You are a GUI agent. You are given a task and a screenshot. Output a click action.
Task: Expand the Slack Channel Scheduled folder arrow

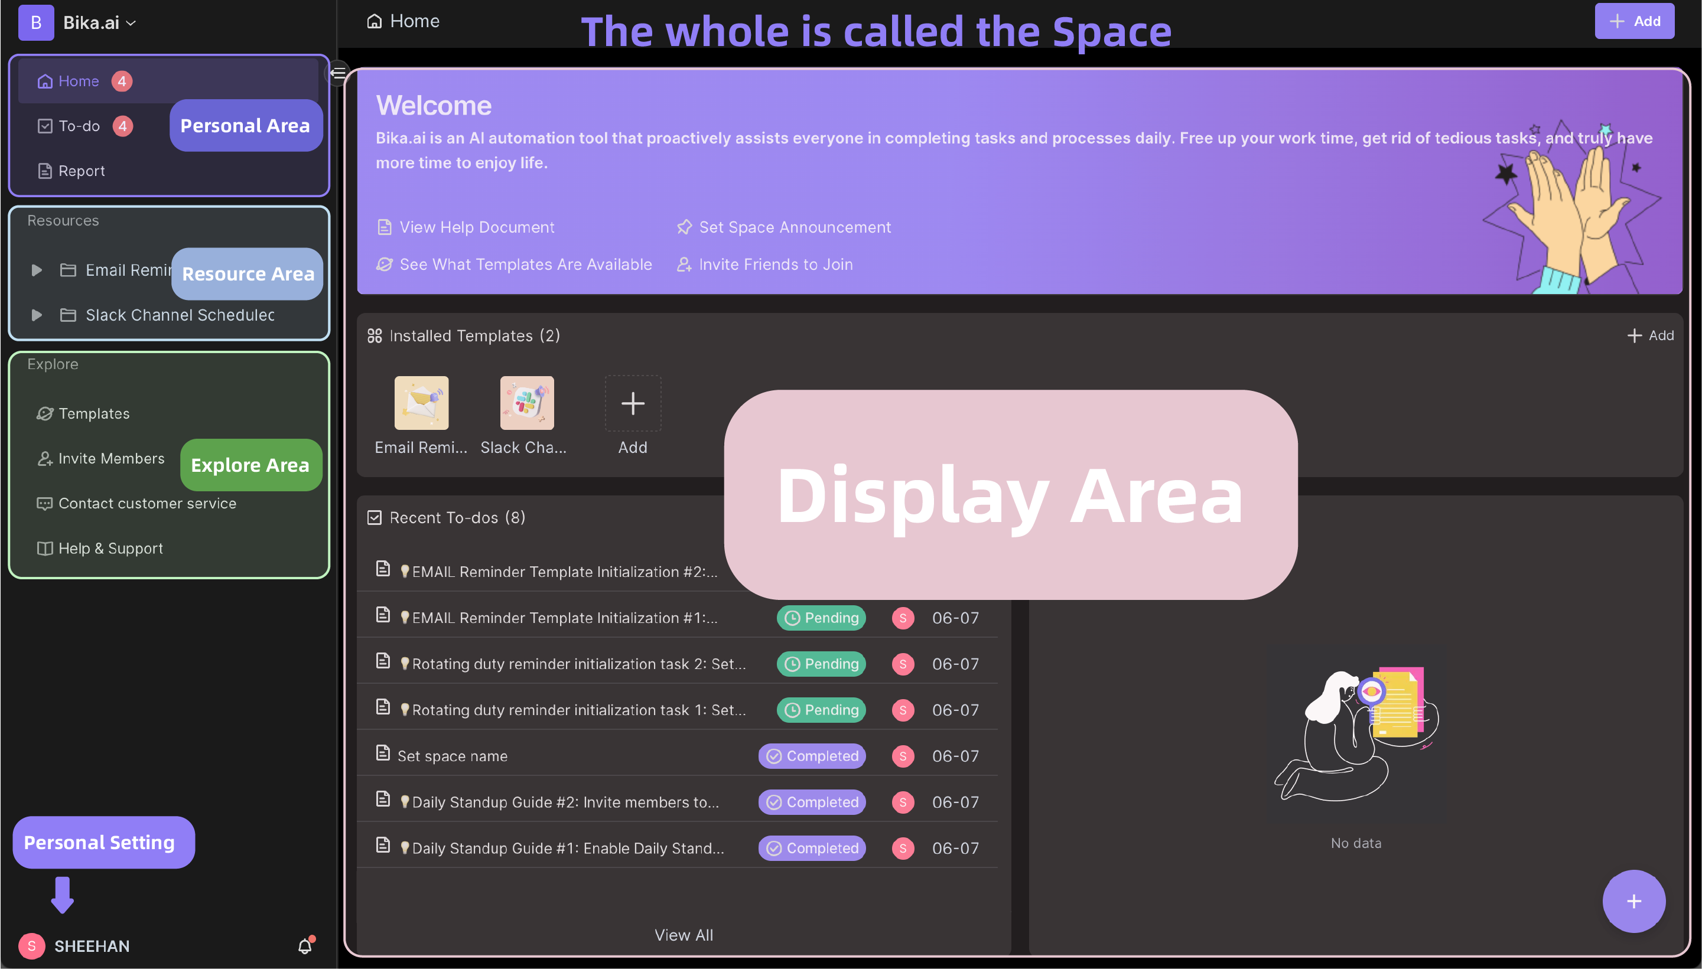(37, 315)
